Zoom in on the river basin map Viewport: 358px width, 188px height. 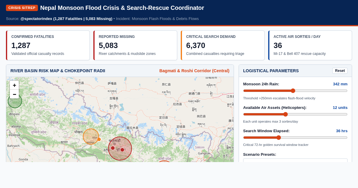click(x=14, y=85)
